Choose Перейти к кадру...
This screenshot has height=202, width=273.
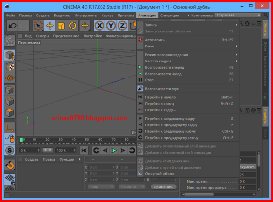[188, 110]
